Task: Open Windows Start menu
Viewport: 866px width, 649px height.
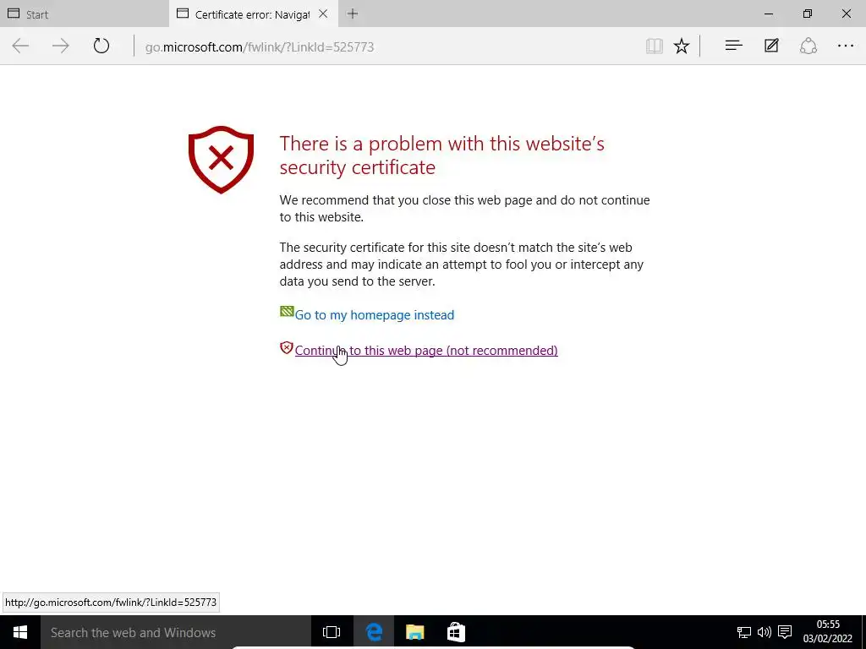Action: (20, 632)
